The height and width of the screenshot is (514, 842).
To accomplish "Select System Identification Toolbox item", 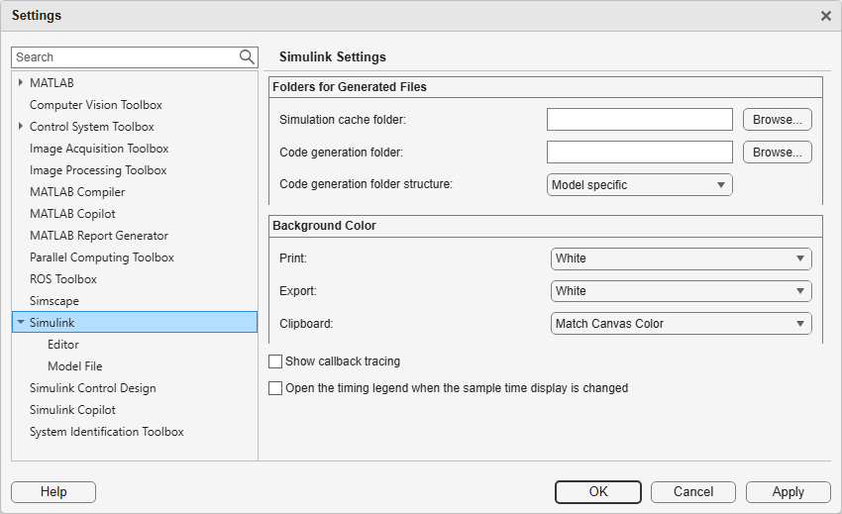I will pyautogui.click(x=106, y=432).
